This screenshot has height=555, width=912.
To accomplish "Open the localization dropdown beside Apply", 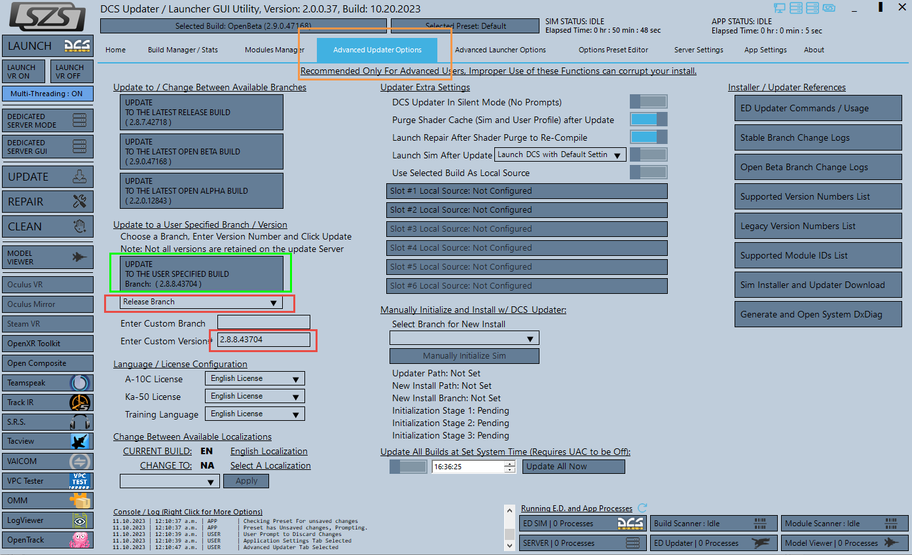I will 170,481.
